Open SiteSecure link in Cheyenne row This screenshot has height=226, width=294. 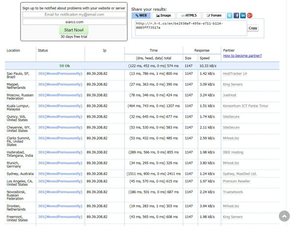click(x=231, y=127)
